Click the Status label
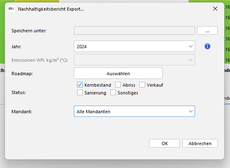The width and height of the screenshot is (230, 168). 18,92
